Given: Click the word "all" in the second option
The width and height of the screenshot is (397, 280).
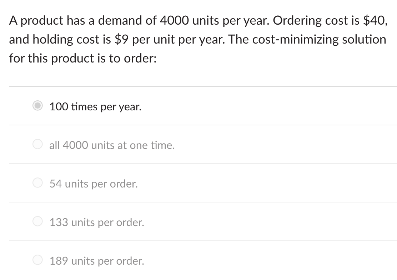Looking at the screenshot, I should pyautogui.click(x=54, y=145).
